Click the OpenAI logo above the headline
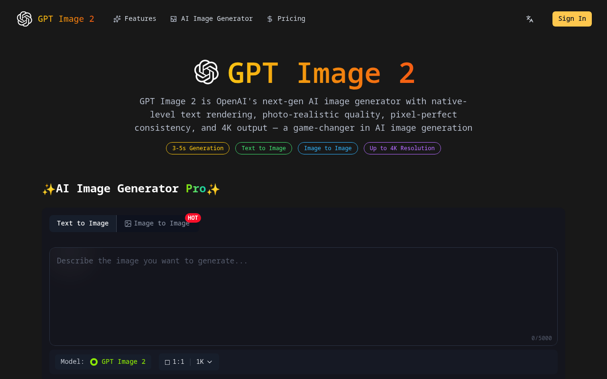Viewport: 607px width, 379px height. 206,72
